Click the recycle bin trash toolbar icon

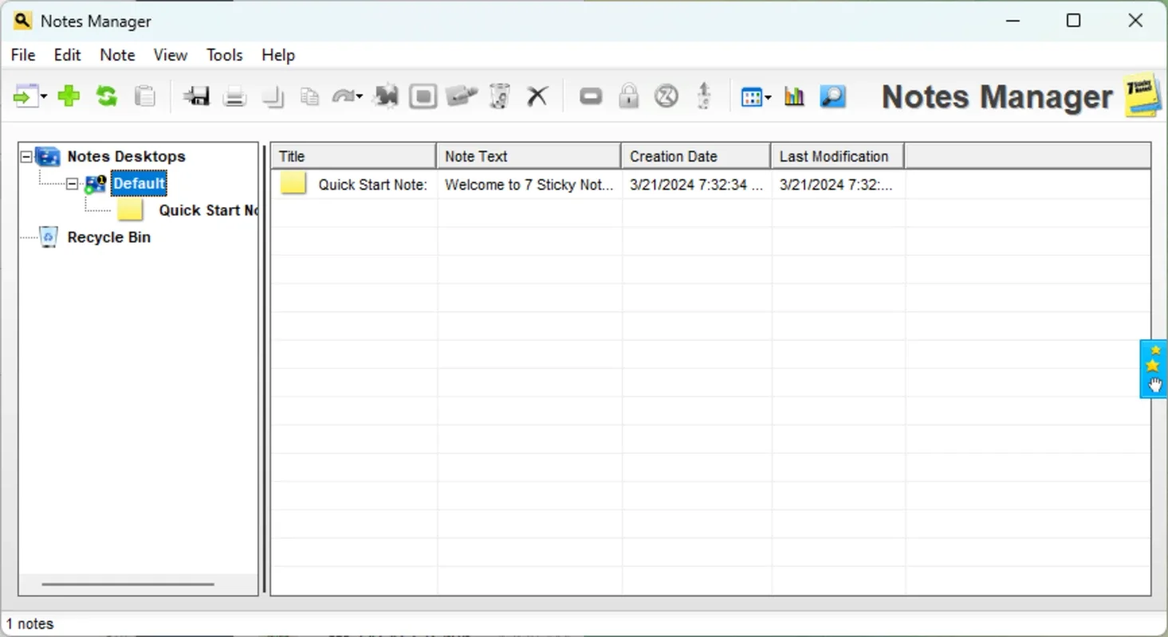point(500,96)
